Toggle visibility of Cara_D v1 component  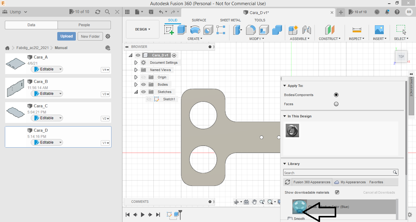tap(138, 55)
